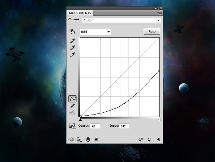Open the Curves preset Custom dropdown

tap(121, 20)
